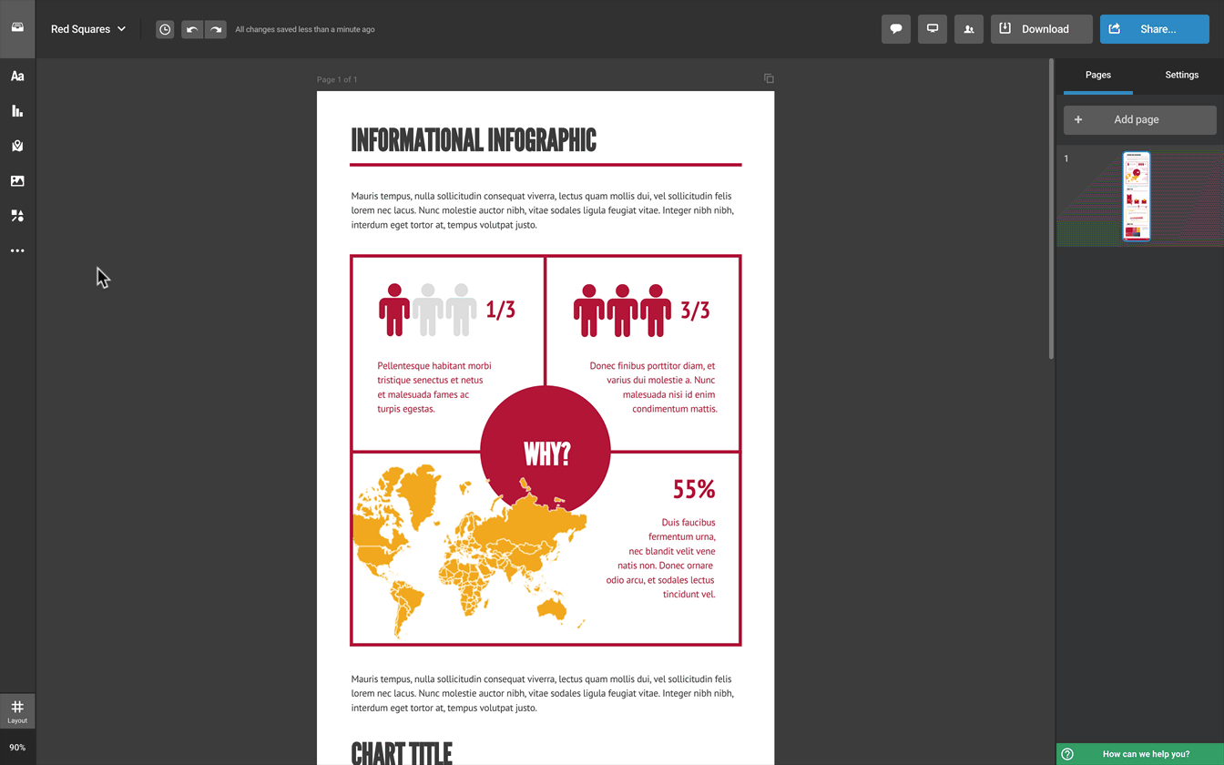Open collaborators people icon
The width and height of the screenshot is (1224, 765).
(969, 29)
